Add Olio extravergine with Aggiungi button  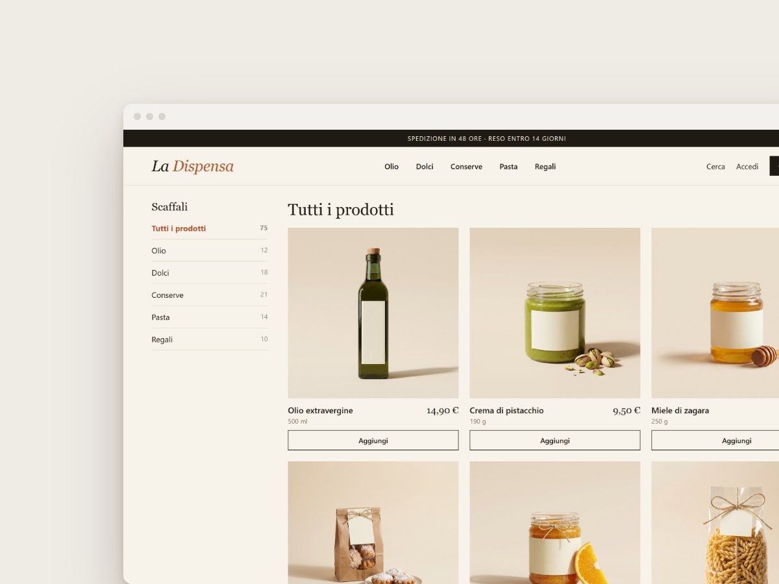point(373,441)
